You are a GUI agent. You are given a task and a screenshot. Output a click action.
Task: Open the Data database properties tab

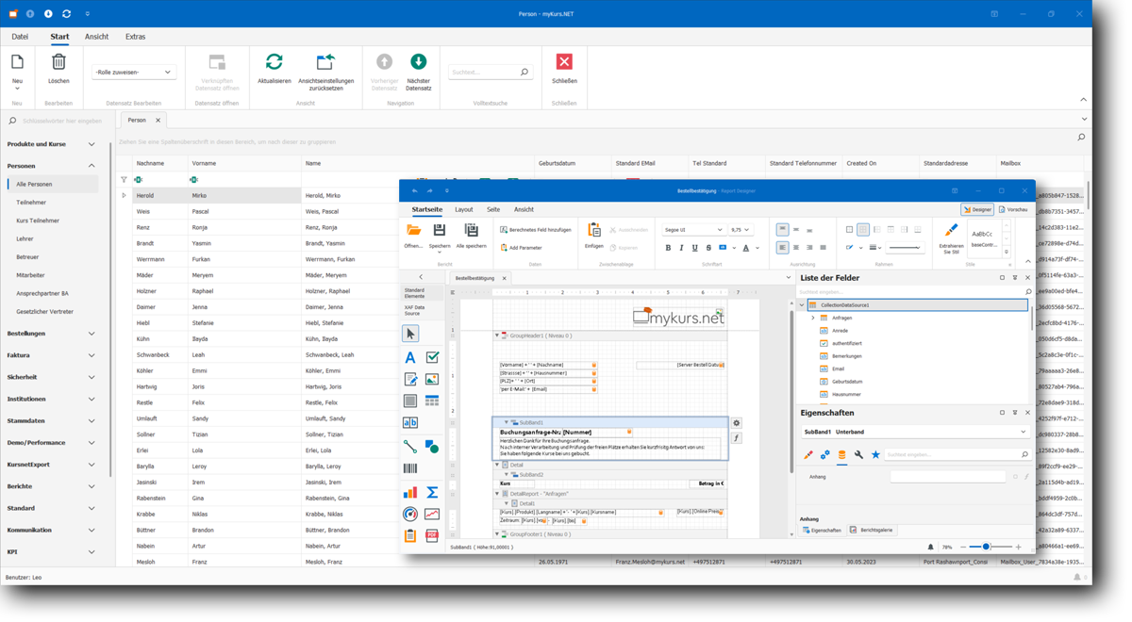tap(841, 454)
